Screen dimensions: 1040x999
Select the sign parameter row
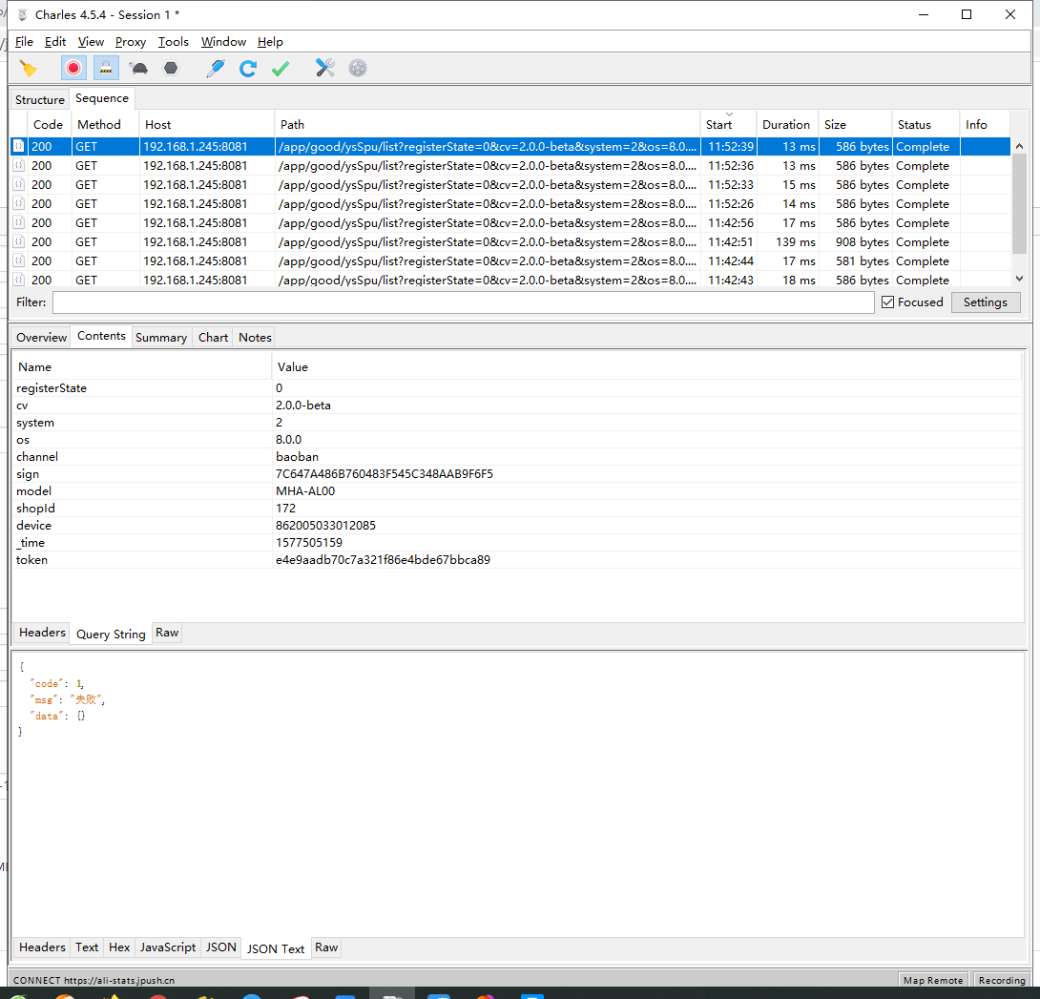(517, 474)
